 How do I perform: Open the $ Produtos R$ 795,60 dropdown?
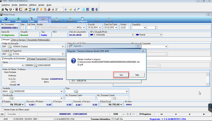click(23, 105)
